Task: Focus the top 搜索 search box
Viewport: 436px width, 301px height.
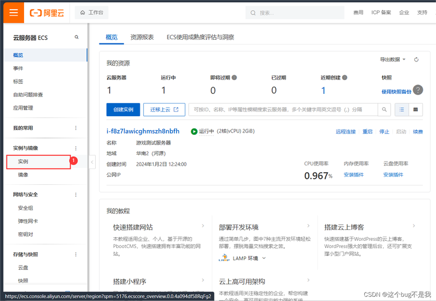Action: pos(294,13)
